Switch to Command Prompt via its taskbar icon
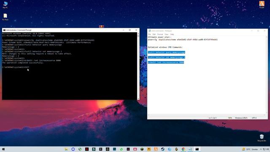This screenshot has height=152, width=270. tap(197, 149)
